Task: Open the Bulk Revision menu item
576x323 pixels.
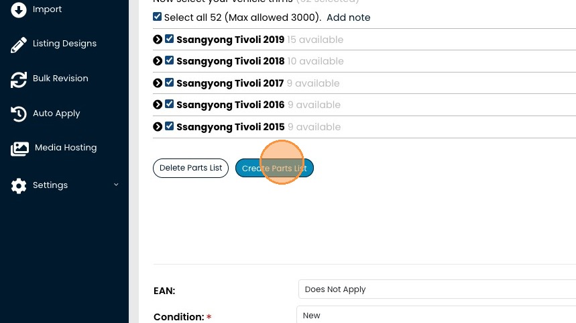Action: 60,79
